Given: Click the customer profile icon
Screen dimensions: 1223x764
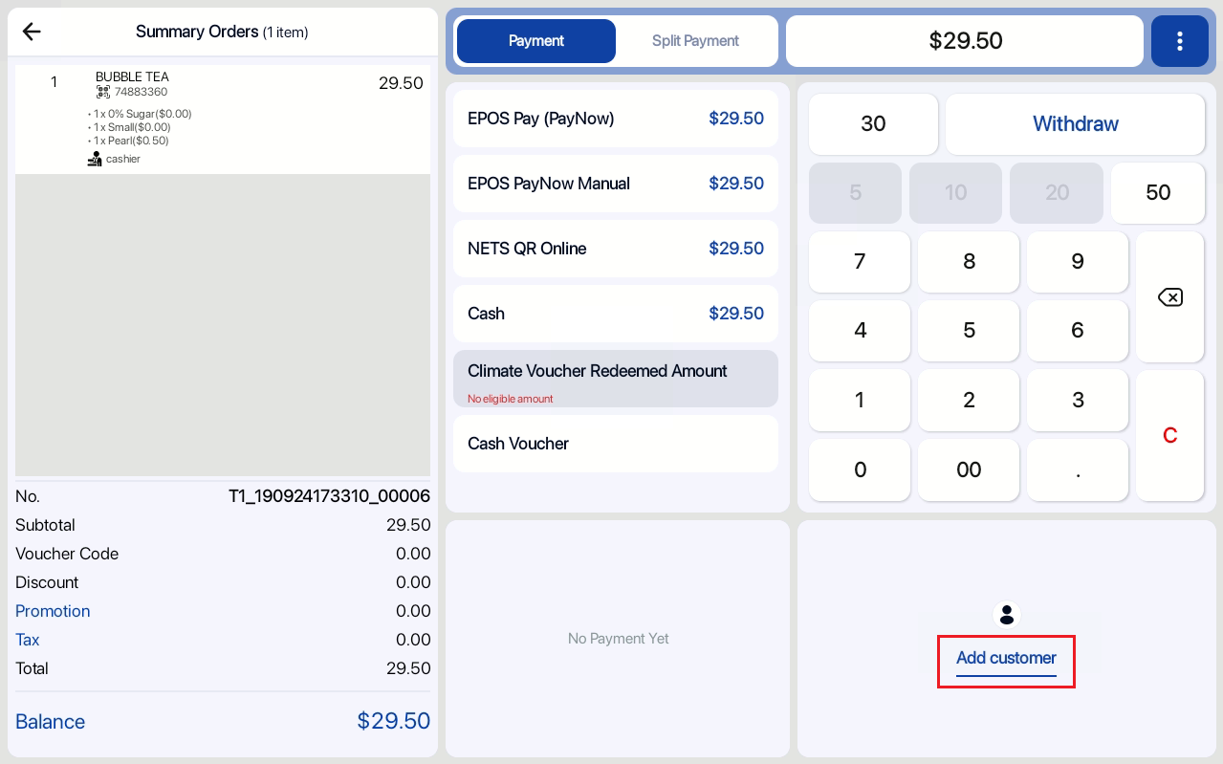Looking at the screenshot, I should (1006, 615).
